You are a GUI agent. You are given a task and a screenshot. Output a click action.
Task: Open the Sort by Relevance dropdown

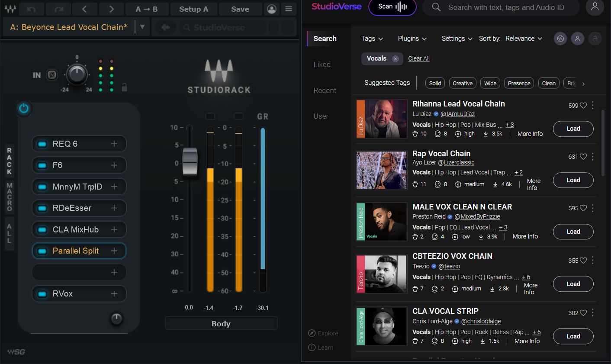pos(524,39)
